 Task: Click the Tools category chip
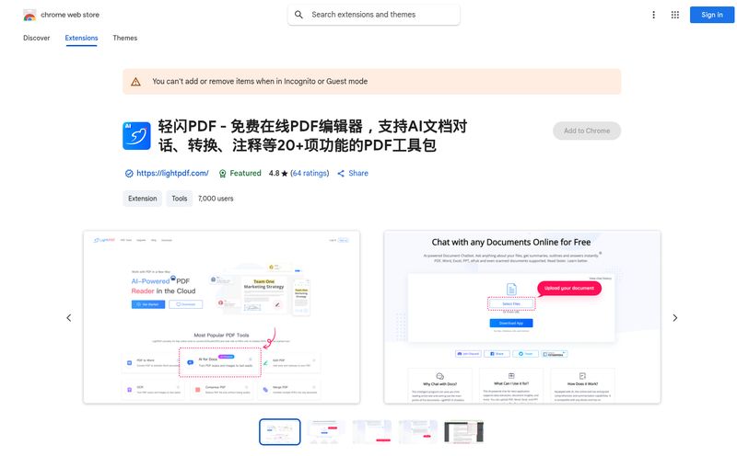point(179,199)
